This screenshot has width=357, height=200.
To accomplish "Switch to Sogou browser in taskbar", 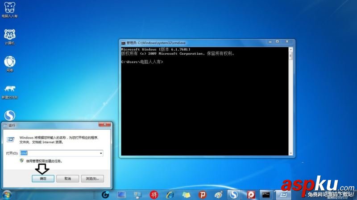I will click(x=234, y=195).
